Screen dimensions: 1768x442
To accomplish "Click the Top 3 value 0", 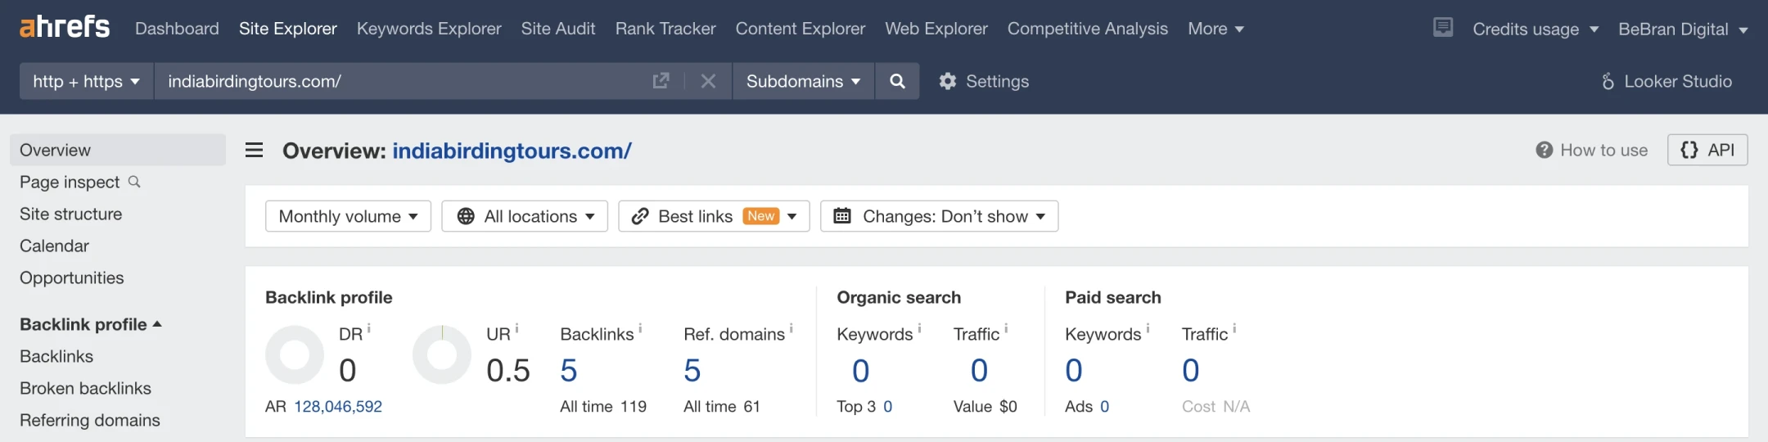I will point(888,406).
